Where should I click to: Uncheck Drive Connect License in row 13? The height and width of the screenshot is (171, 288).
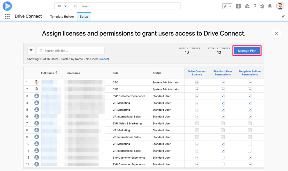(197, 164)
